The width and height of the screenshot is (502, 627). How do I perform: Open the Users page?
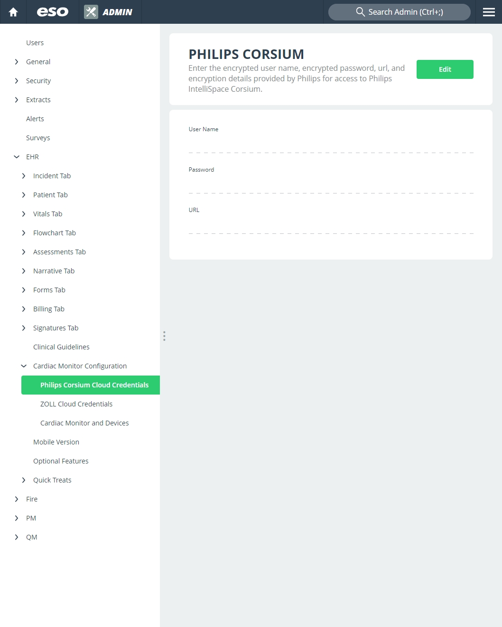click(x=35, y=43)
